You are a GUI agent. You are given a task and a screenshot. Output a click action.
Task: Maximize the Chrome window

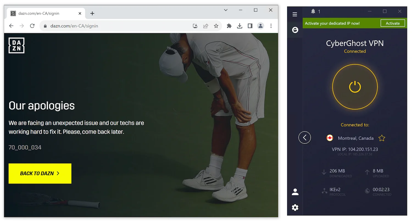click(x=256, y=10)
